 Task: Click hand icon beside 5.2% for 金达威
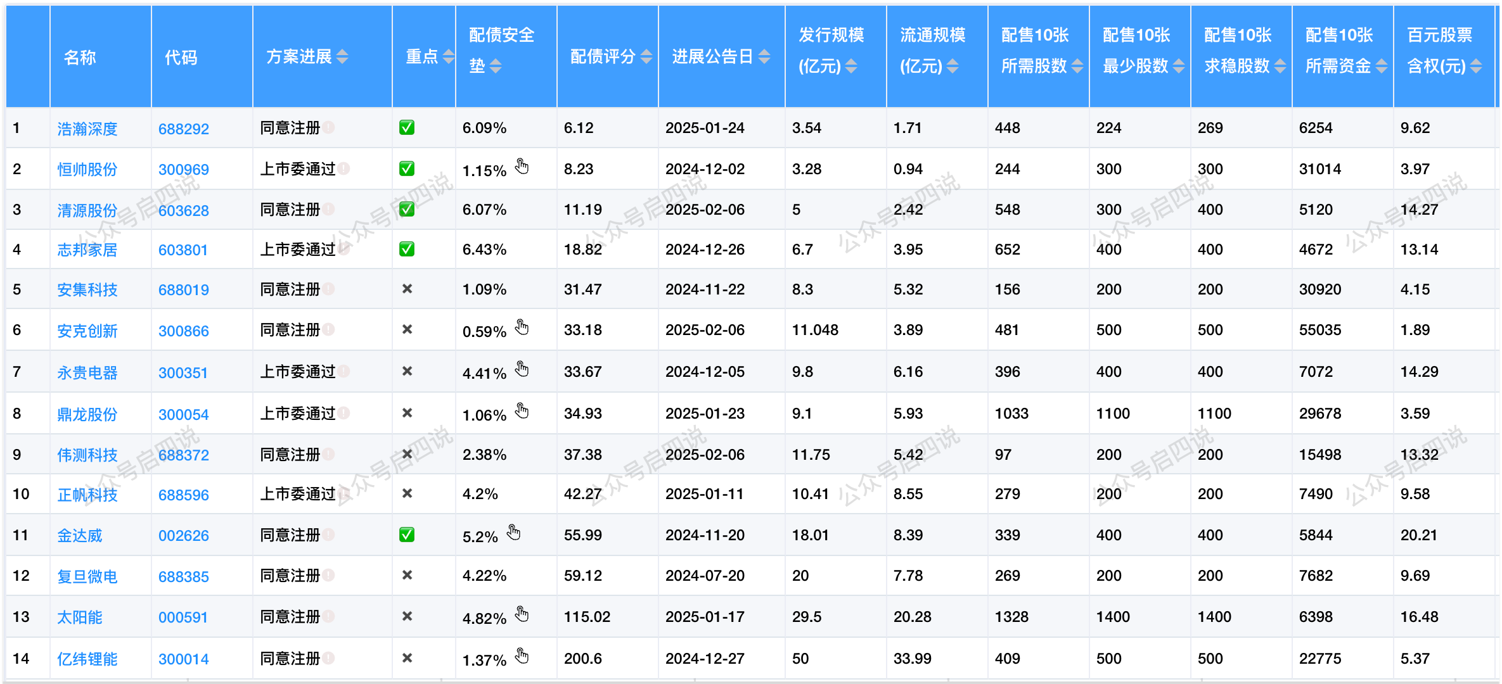513,533
